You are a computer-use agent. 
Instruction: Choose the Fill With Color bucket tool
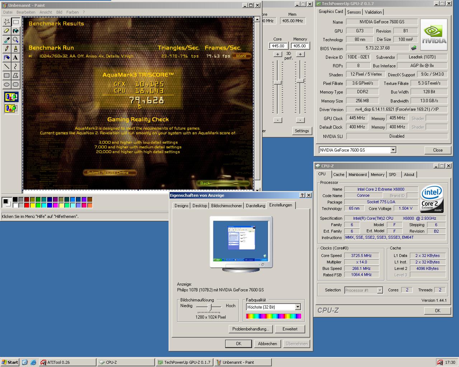point(15,31)
